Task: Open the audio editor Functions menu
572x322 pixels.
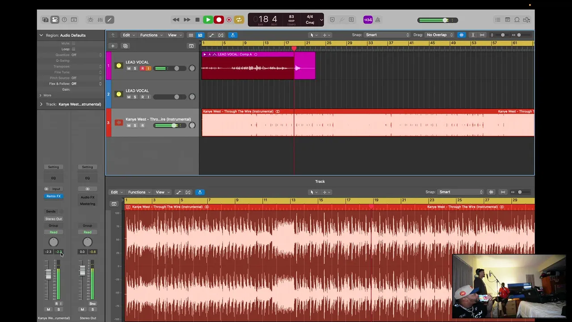Action: 139,192
